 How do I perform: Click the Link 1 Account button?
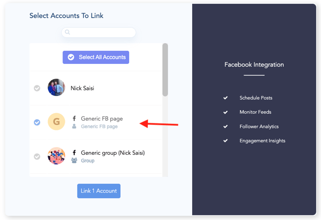pyautogui.click(x=98, y=191)
